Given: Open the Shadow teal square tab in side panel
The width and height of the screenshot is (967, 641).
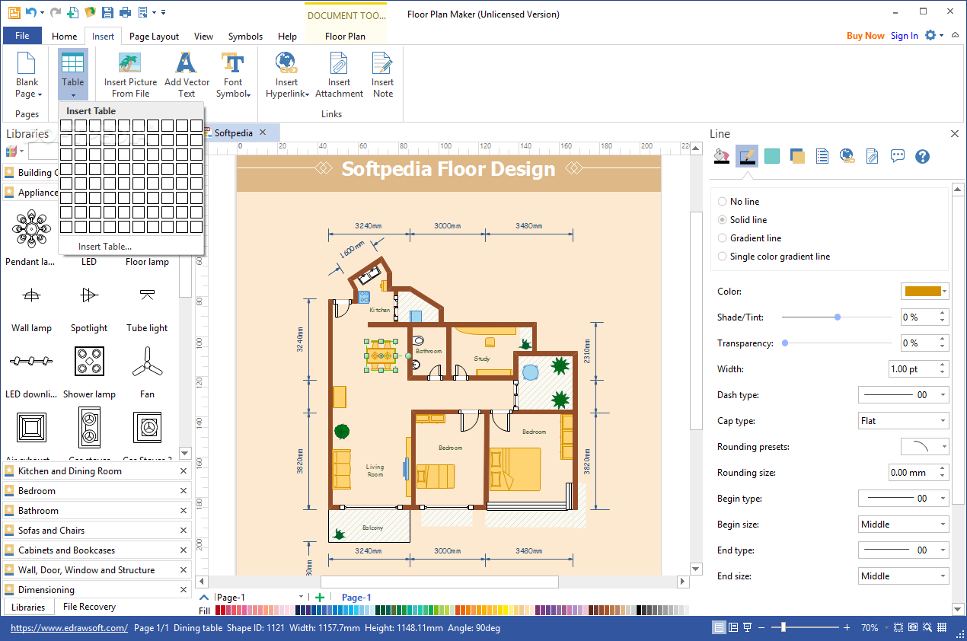Looking at the screenshot, I should [x=772, y=156].
